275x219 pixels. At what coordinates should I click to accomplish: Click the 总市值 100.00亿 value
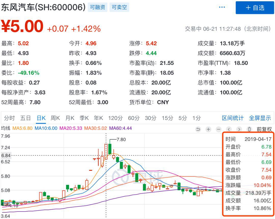[231, 83]
